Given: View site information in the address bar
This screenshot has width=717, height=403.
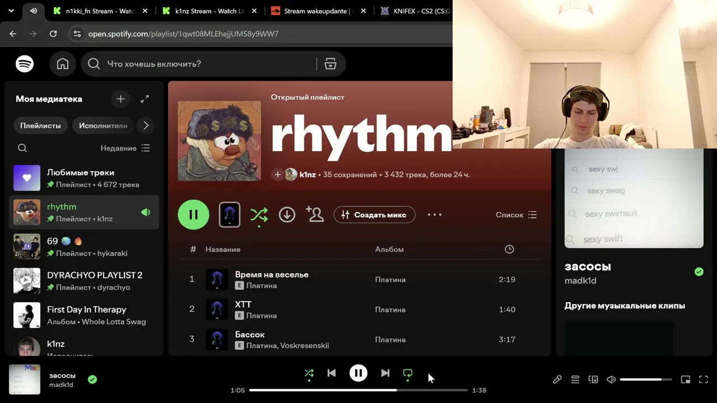Looking at the screenshot, I should (77, 34).
